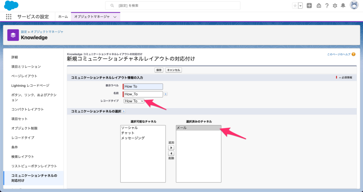Viewport: 363px width, 192px height.
Task: Click the 削除 left arrow button
Action: point(171,153)
